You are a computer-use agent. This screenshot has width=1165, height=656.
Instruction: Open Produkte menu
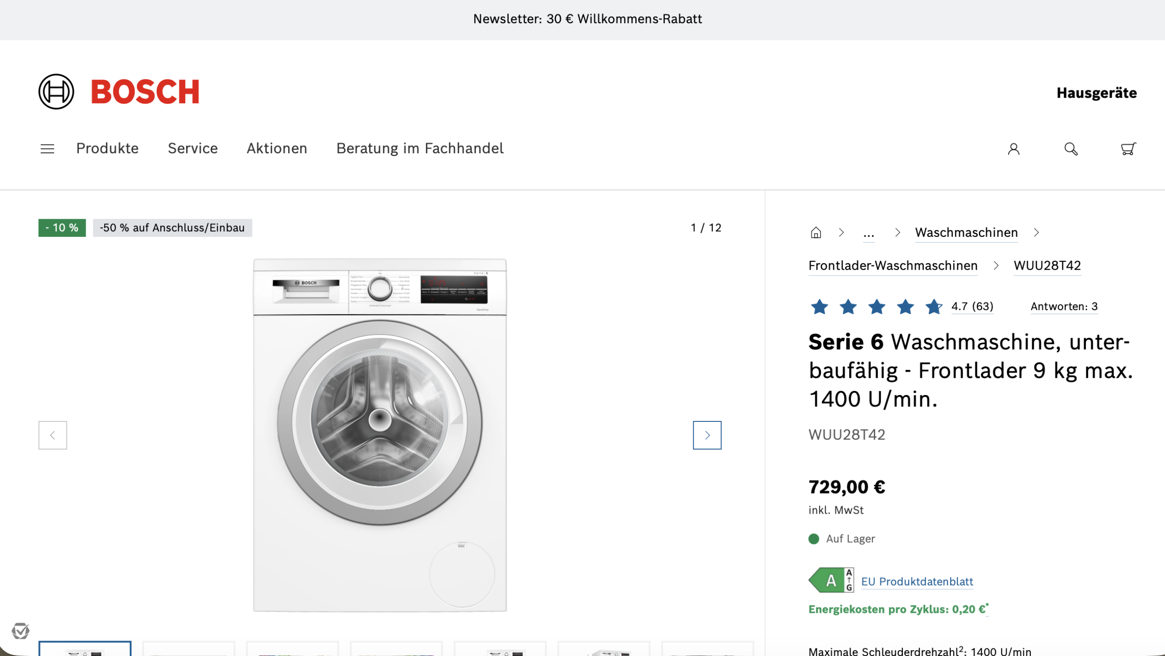click(107, 149)
